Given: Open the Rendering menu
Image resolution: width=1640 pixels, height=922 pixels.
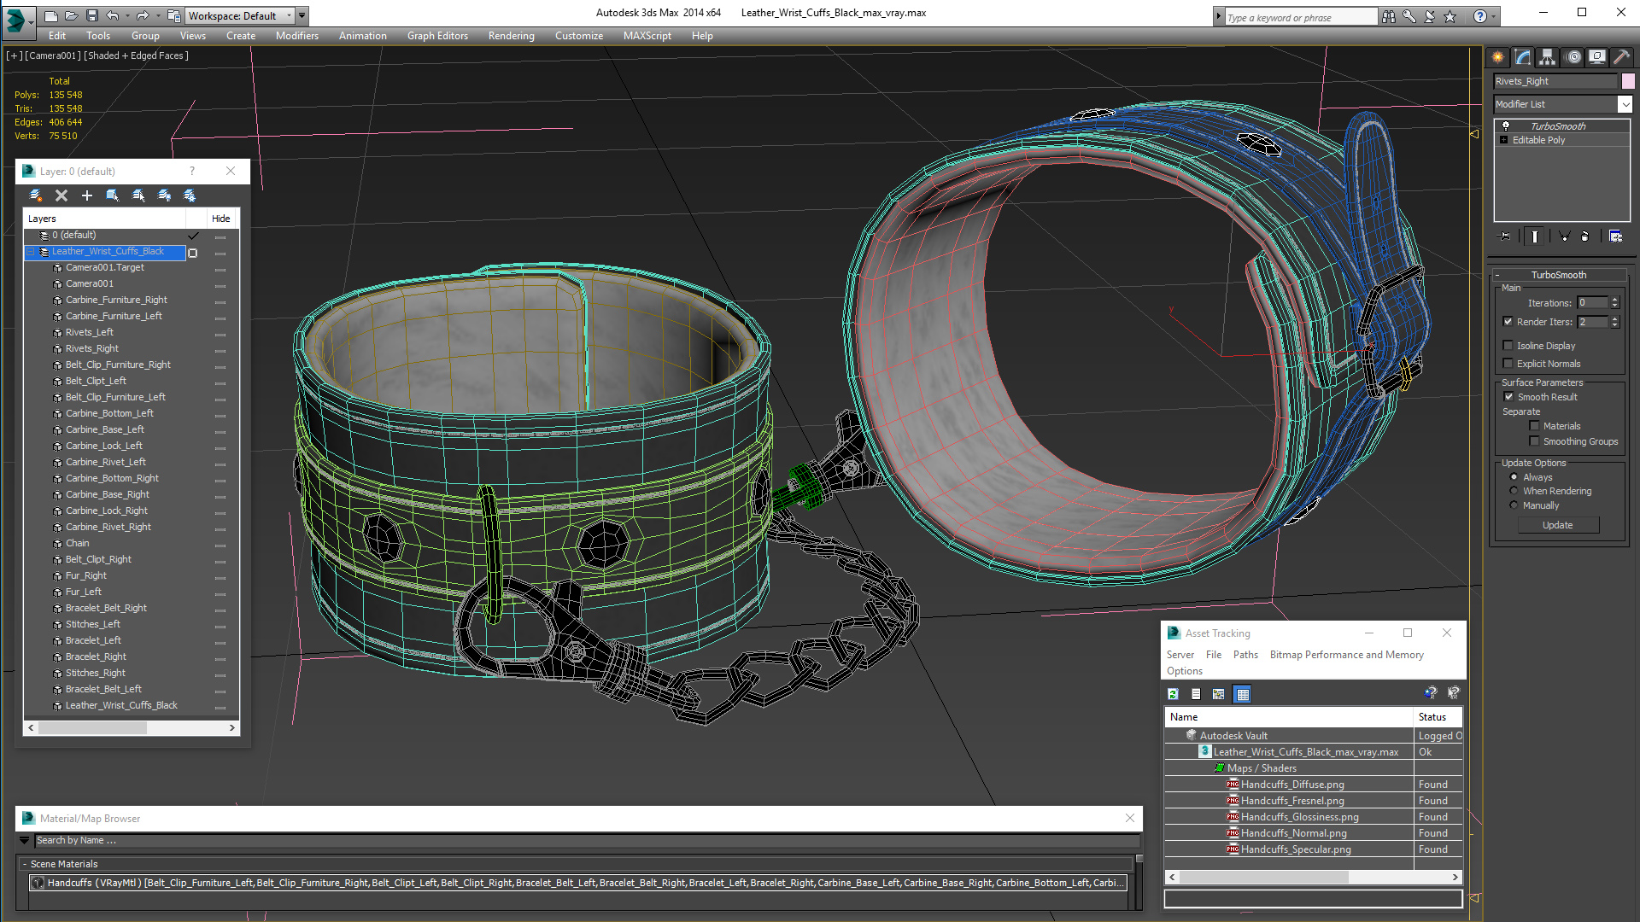Looking at the screenshot, I should [511, 36].
